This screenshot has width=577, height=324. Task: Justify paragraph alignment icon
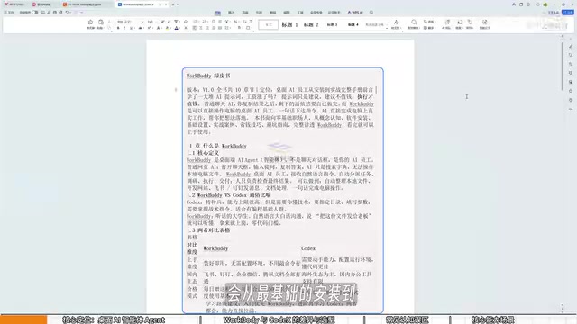pyautogui.click(x=214, y=28)
